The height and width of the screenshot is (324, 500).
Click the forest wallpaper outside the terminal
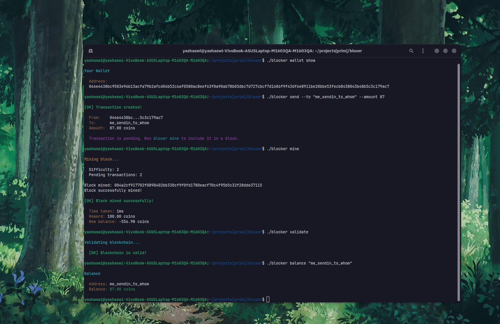point(42,167)
